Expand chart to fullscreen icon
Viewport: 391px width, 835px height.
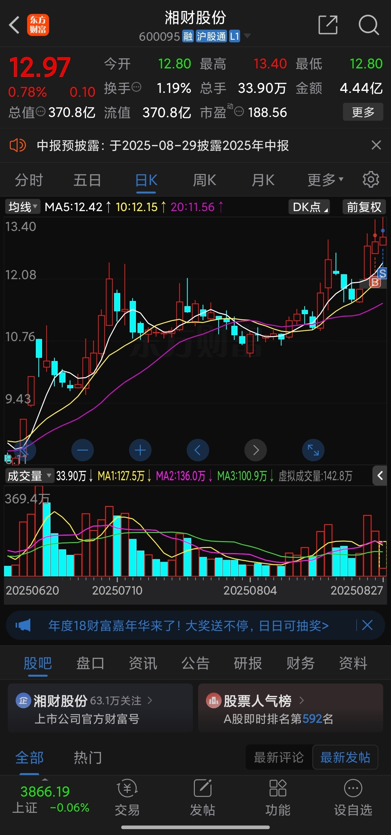[313, 450]
